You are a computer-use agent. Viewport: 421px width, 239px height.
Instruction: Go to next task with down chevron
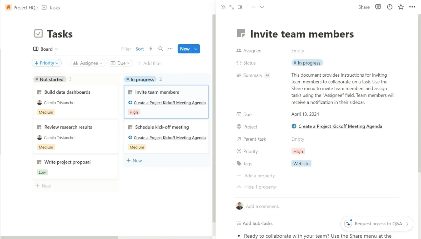(x=262, y=7)
